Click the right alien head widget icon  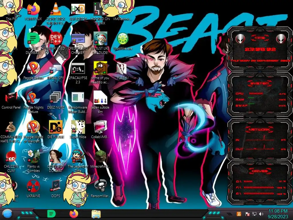[281, 39]
